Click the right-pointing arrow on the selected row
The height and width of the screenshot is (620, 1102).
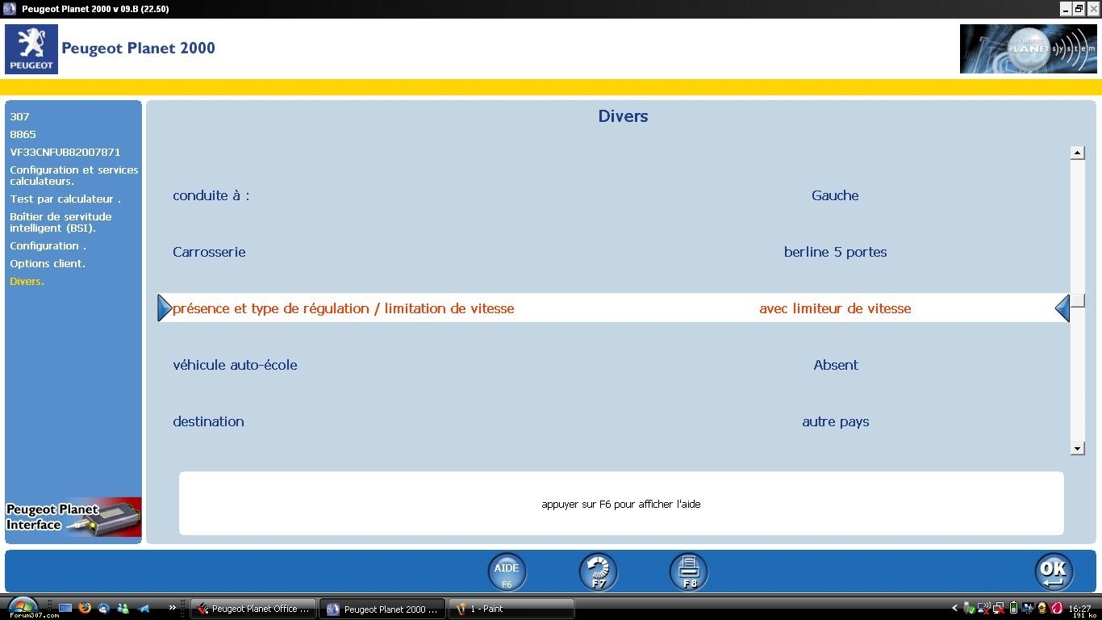click(165, 308)
